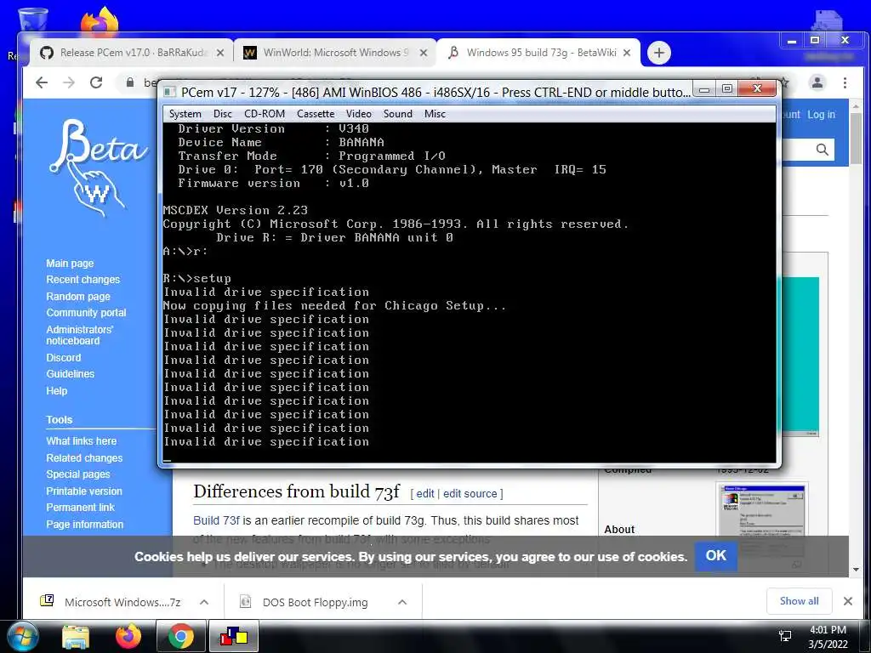The image size is (871, 653).
Task: Click the BetaWiki search magnifier icon
Action: click(823, 150)
